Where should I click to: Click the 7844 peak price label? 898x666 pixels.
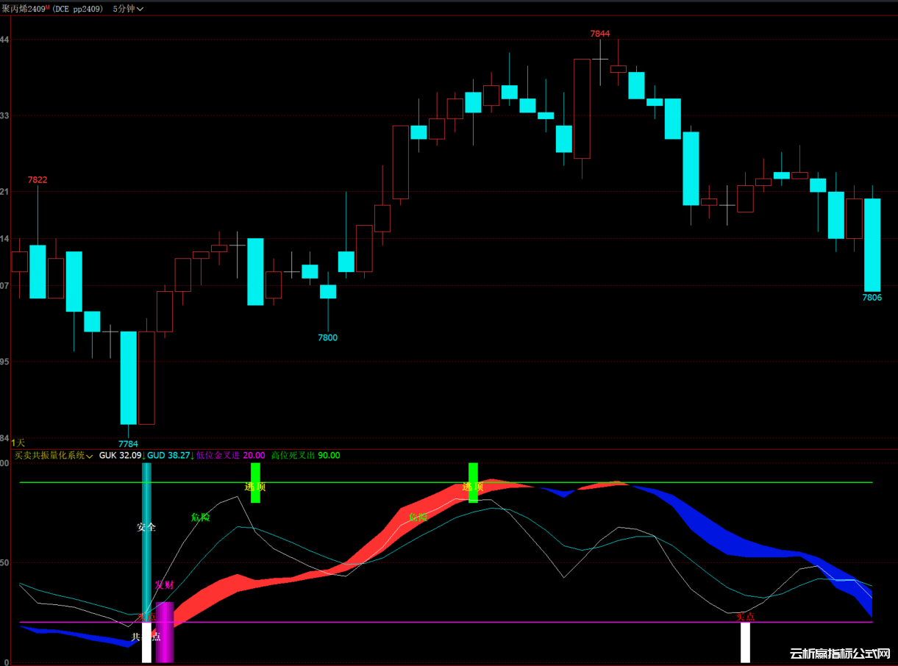[600, 34]
